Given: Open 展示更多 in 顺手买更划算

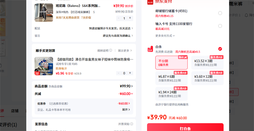Looking at the screenshot, I should coord(125,51).
